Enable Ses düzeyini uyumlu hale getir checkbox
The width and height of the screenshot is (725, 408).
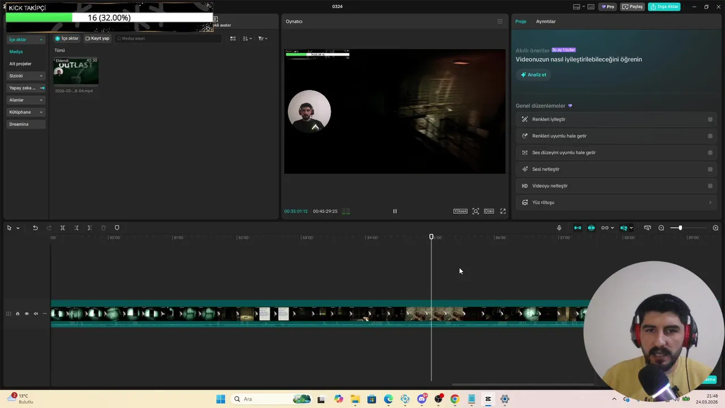coord(710,152)
